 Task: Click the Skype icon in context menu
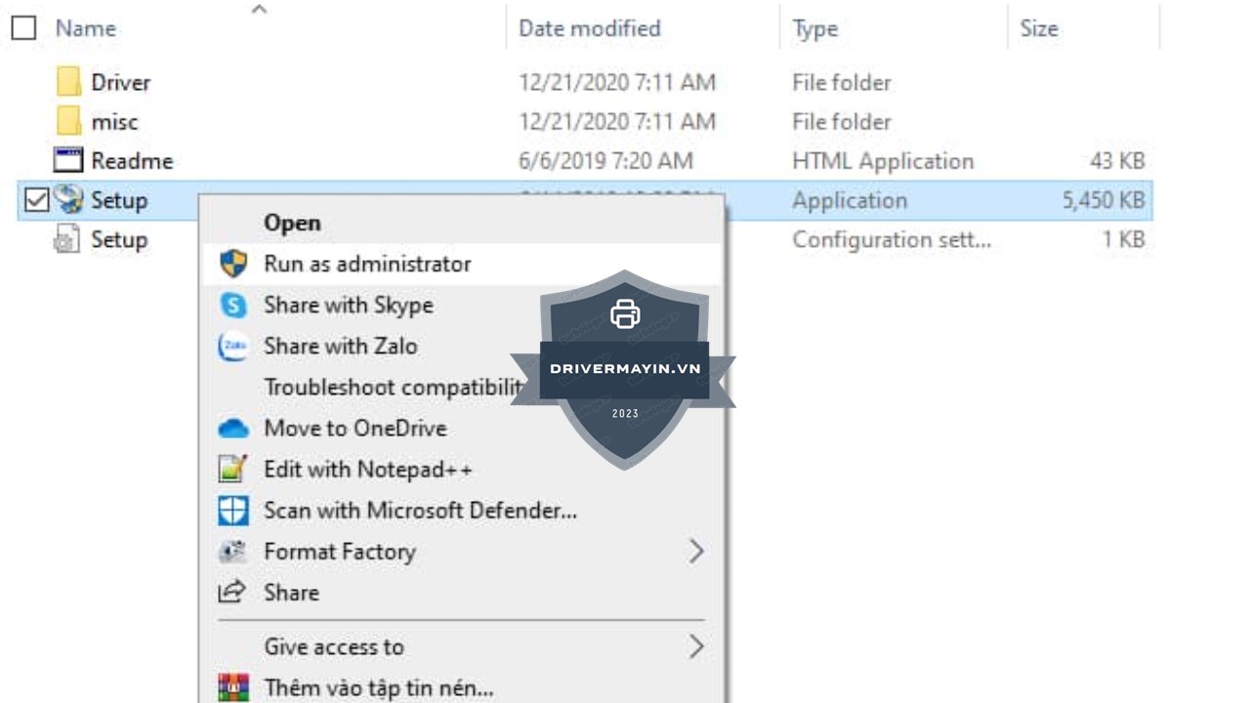(232, 306)
